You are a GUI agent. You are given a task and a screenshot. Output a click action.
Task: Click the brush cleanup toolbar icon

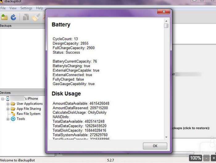tap(35, 17)
